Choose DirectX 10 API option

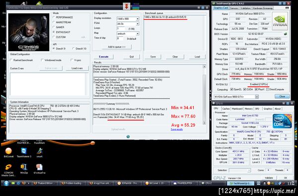click(74, 49)
